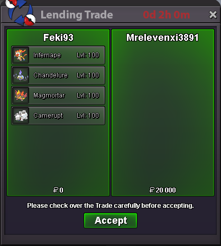Accept the lending trade
The height and width of the screenshot is (246, 221).
111,221
